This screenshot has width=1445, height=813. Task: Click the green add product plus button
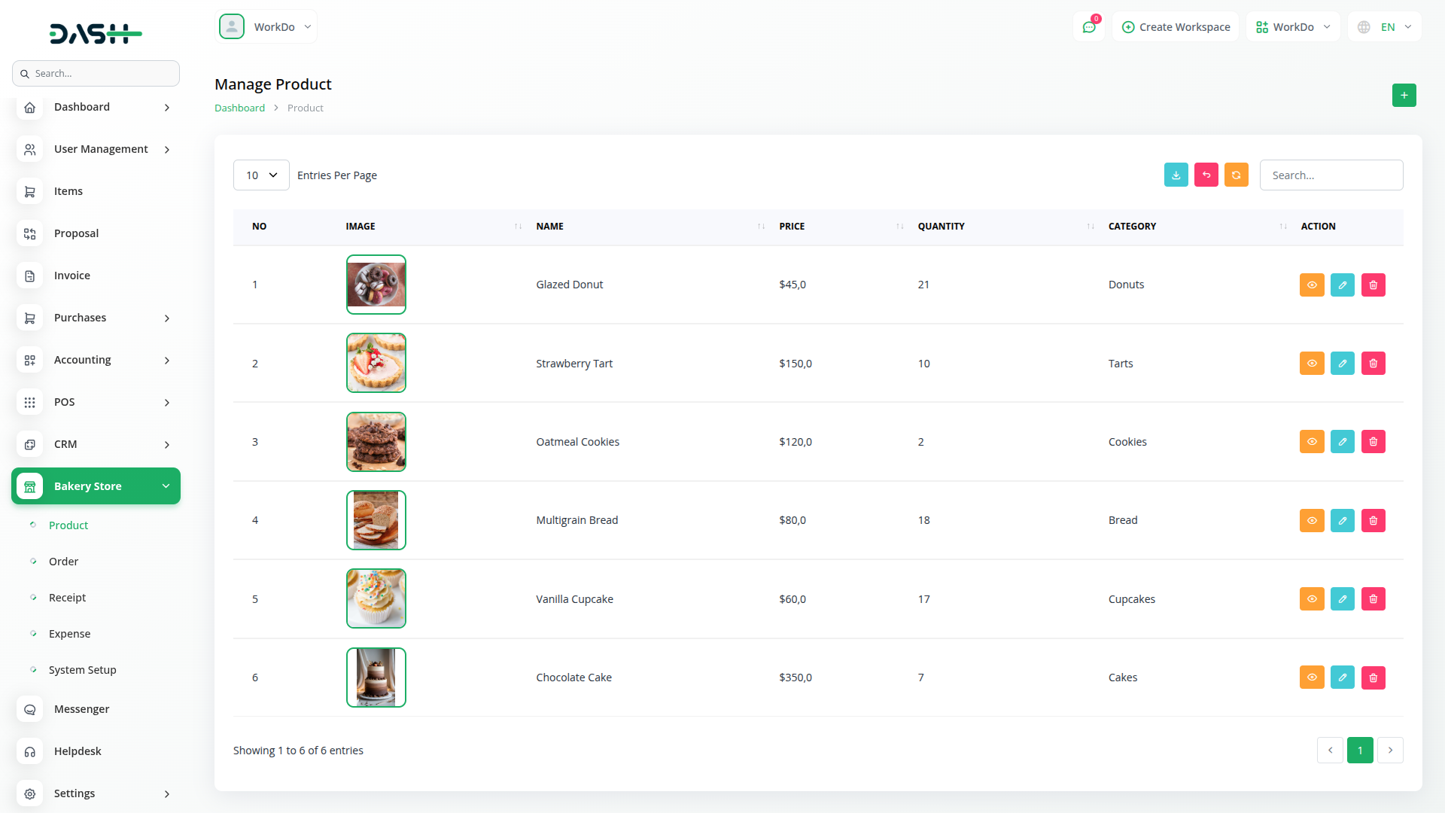[x=1404, y=96]
